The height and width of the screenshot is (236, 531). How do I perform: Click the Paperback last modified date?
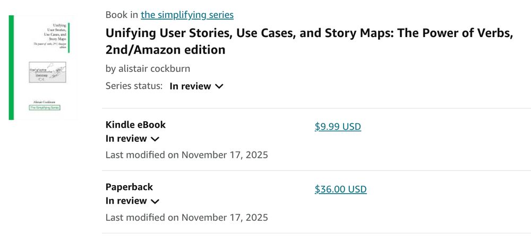[x=186, y=217]
